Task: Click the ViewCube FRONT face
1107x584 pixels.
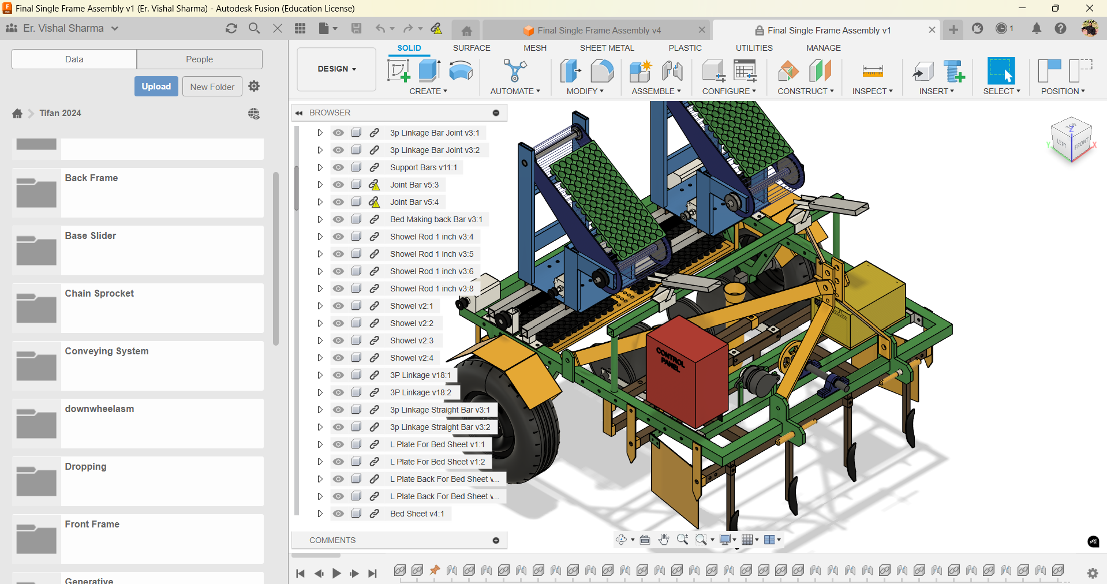Action: click(1081, 144)
